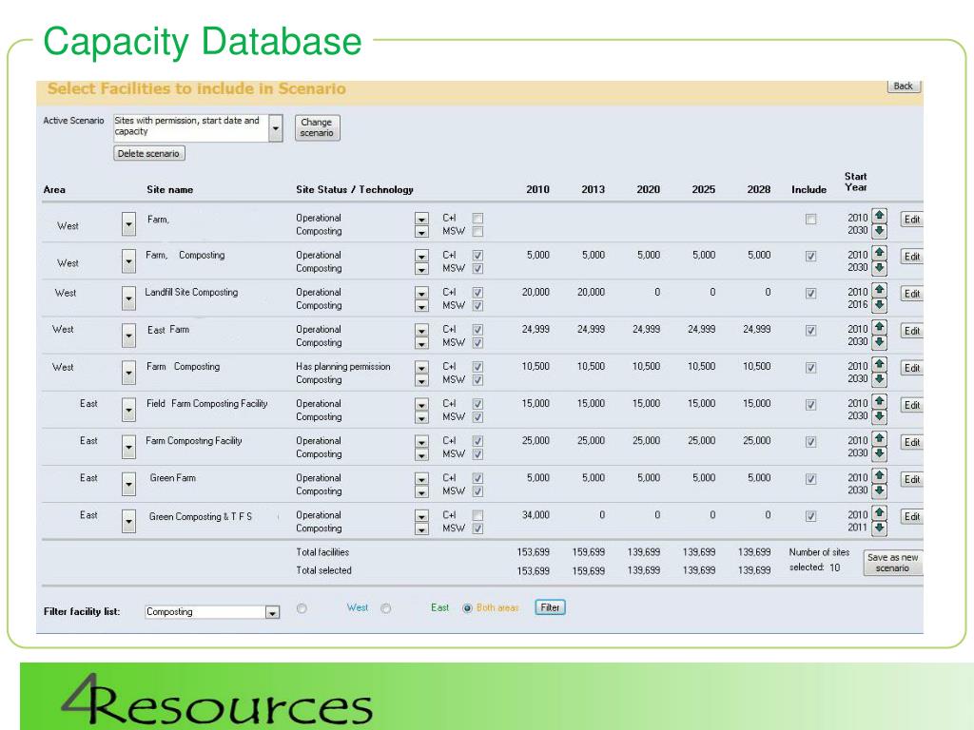Click the up arrow in East Farm row
The height and width of the screenshot is (730, 974).
coord(879,328)
